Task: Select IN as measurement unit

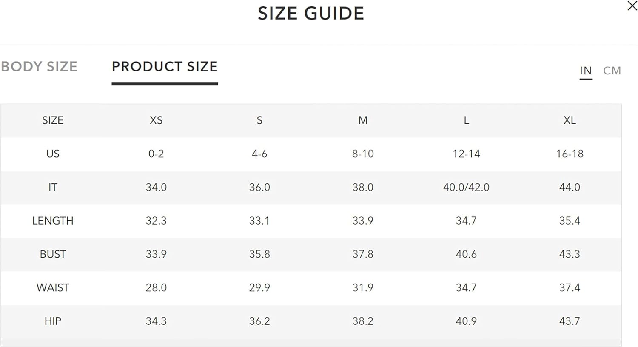Action: click(x=586, y=71)
